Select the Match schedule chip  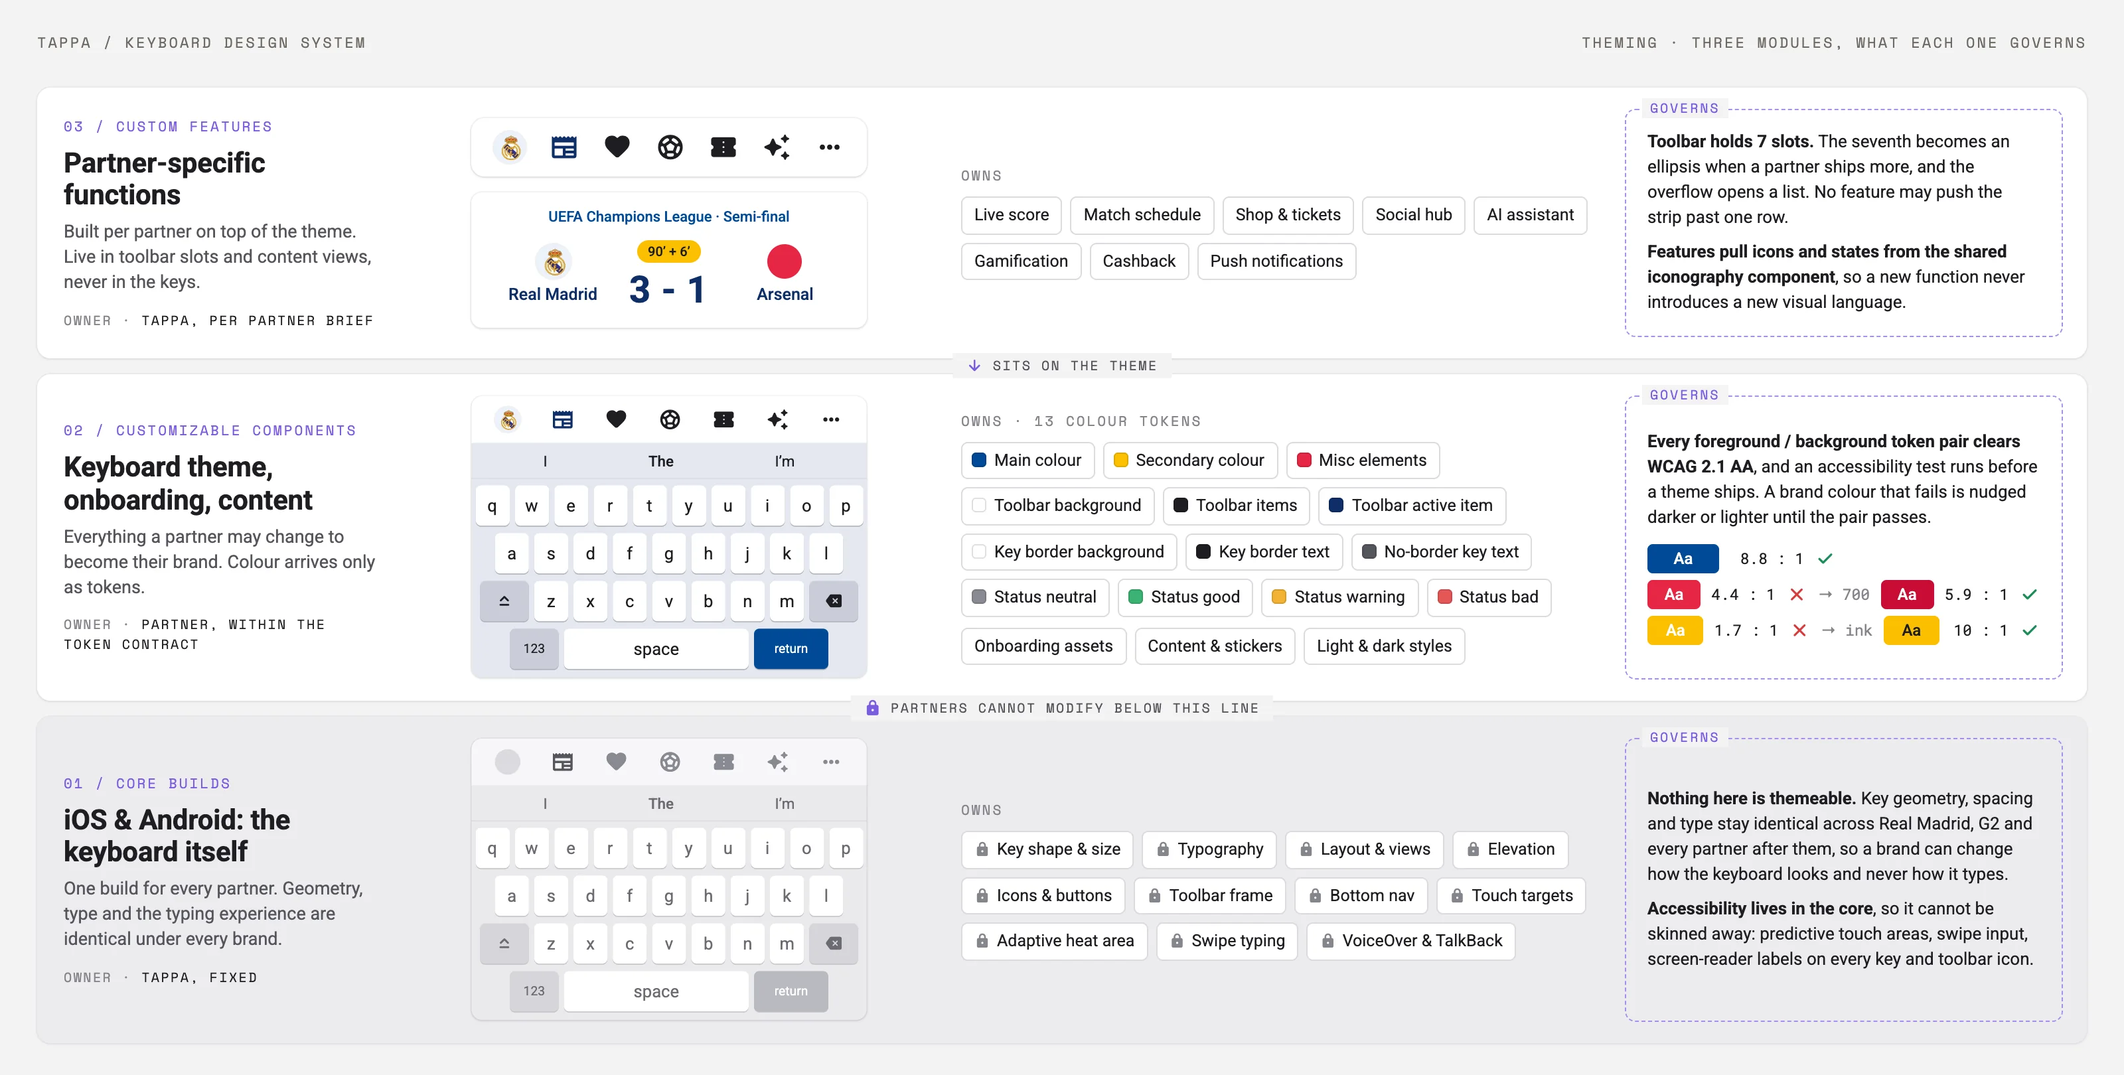1142,215
